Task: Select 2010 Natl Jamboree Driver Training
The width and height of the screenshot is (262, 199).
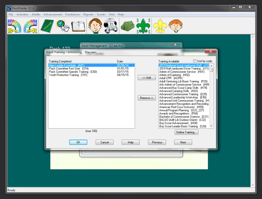Action: click(x=184, y=69)
